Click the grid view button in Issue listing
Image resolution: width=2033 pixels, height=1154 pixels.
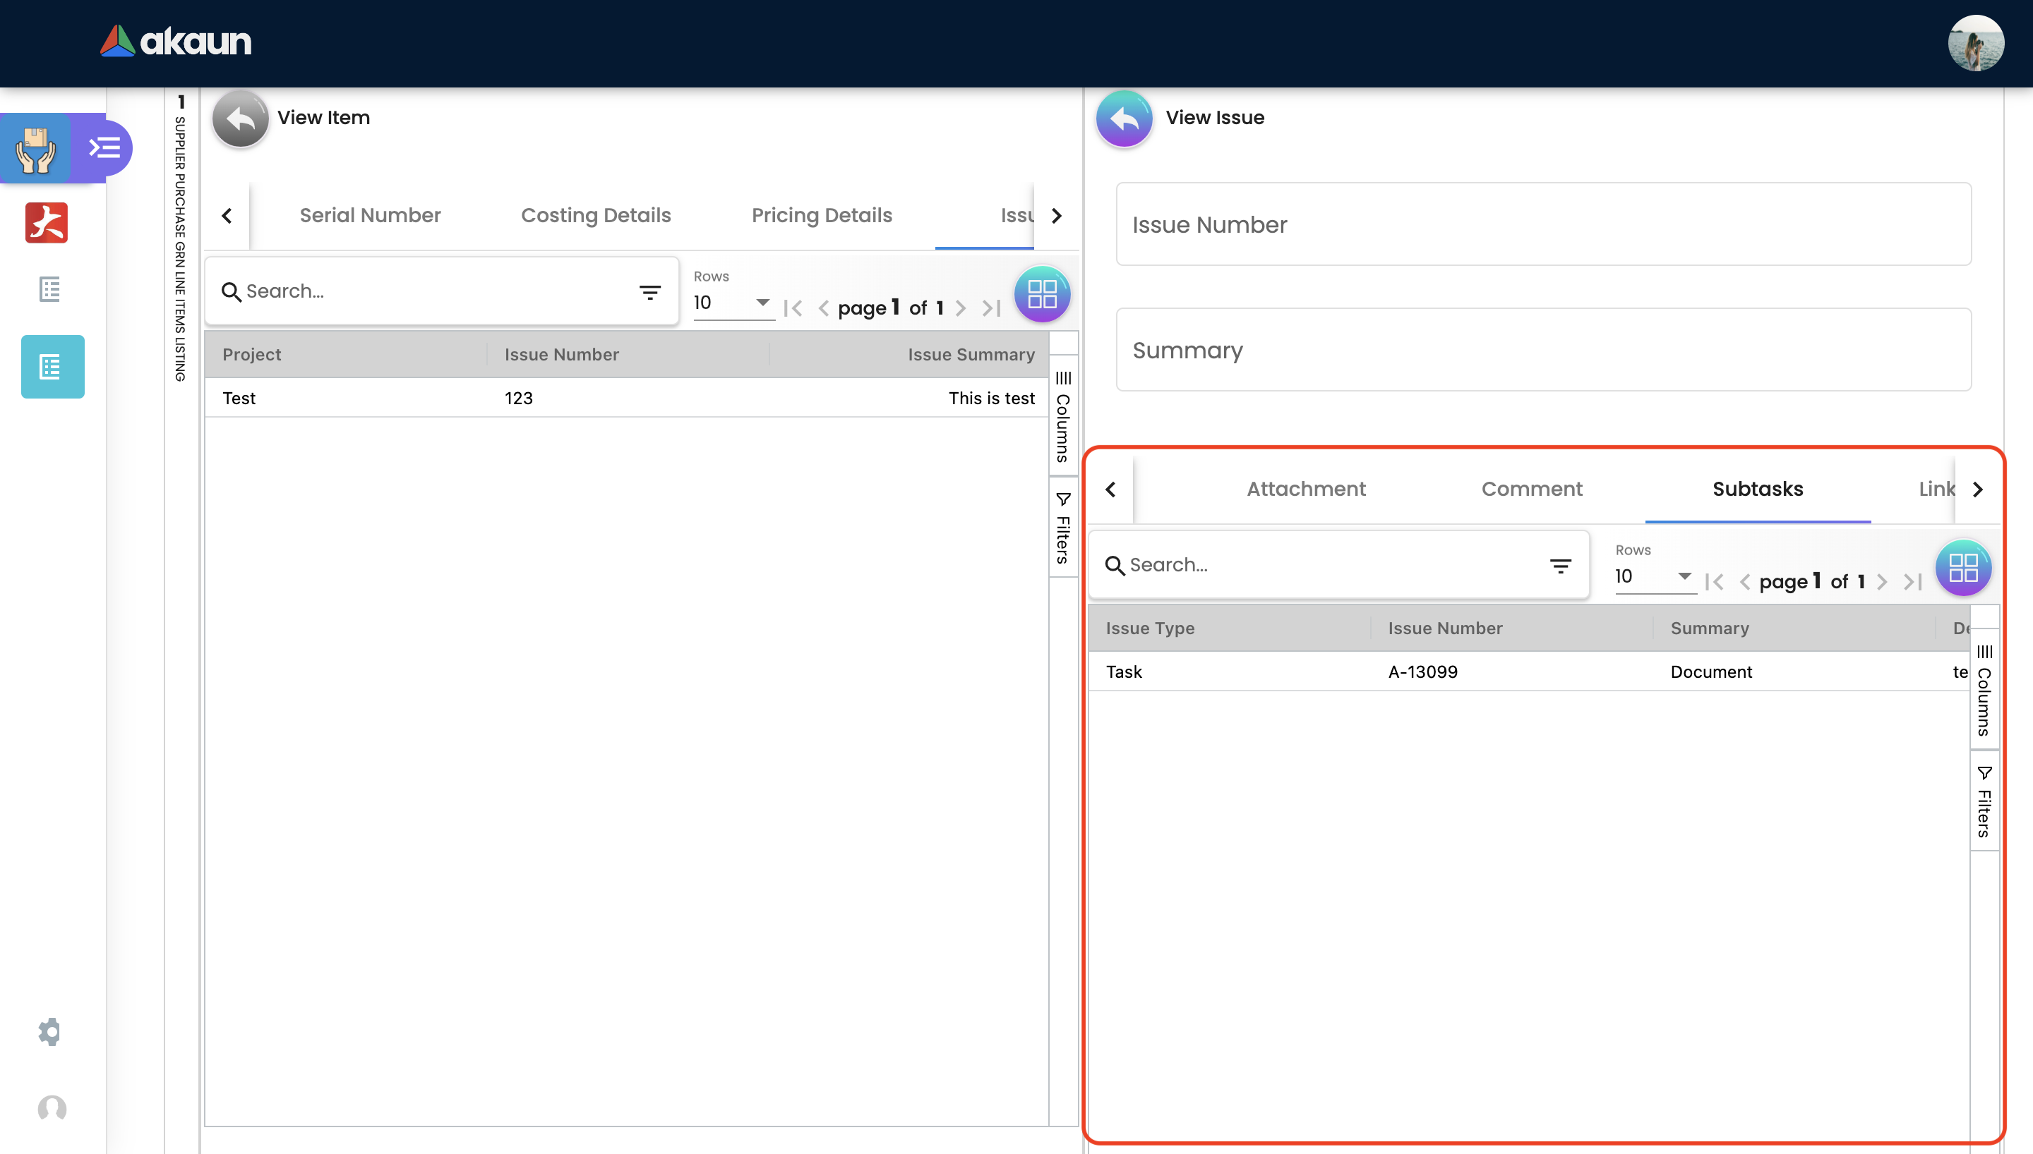point(1042,294)
